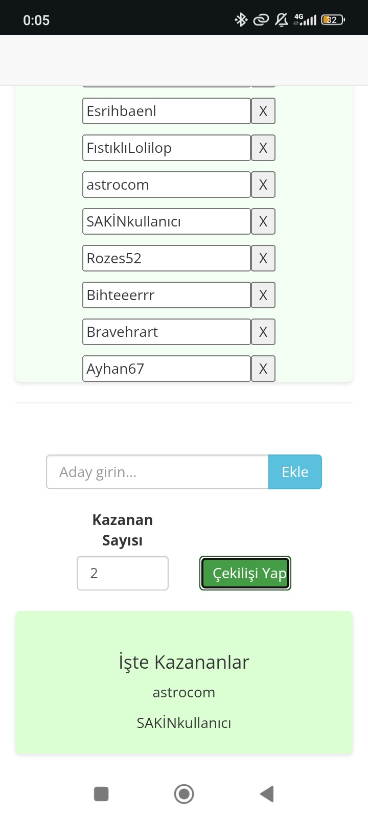Open recent apps with square icon
The image size is (368, 818).
pos(101,794)
